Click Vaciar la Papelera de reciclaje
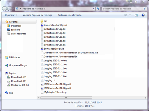 point(37,15)
